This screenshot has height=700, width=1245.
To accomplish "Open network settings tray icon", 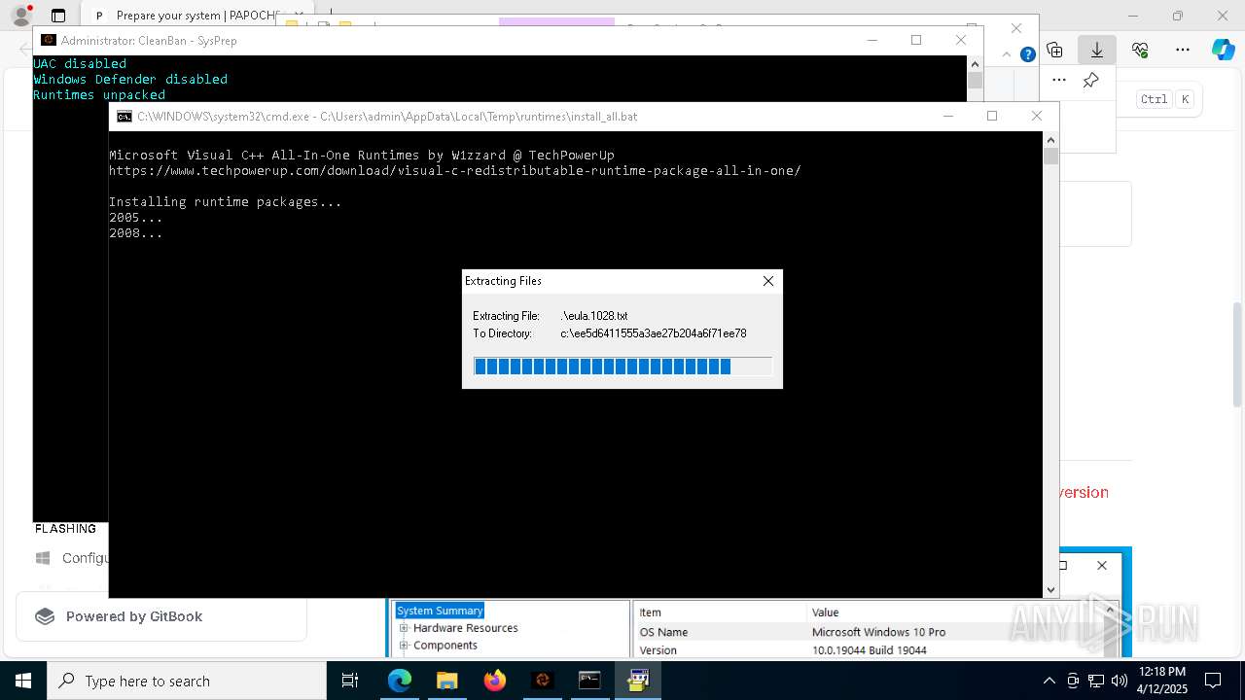I will pyautogui.click(x=1096, y=681).
